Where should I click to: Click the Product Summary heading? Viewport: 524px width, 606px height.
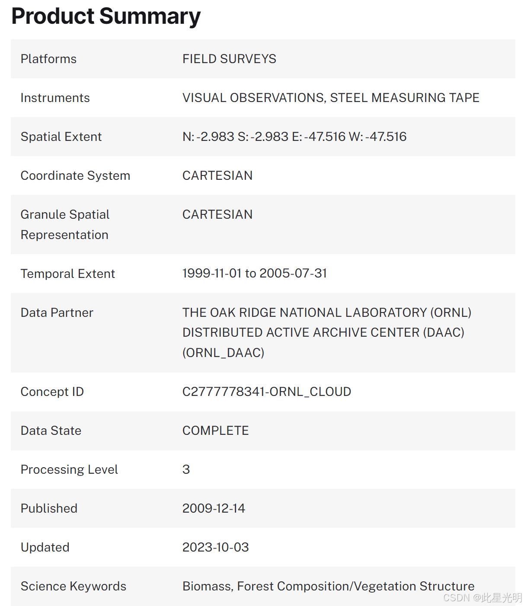[x=106, y=16]
